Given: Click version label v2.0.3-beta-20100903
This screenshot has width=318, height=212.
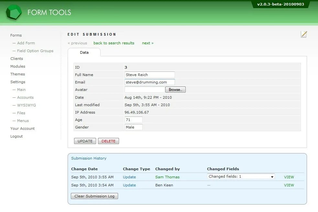Looking at the screenshot, I should pyautogui.click(x=280, y=4).
